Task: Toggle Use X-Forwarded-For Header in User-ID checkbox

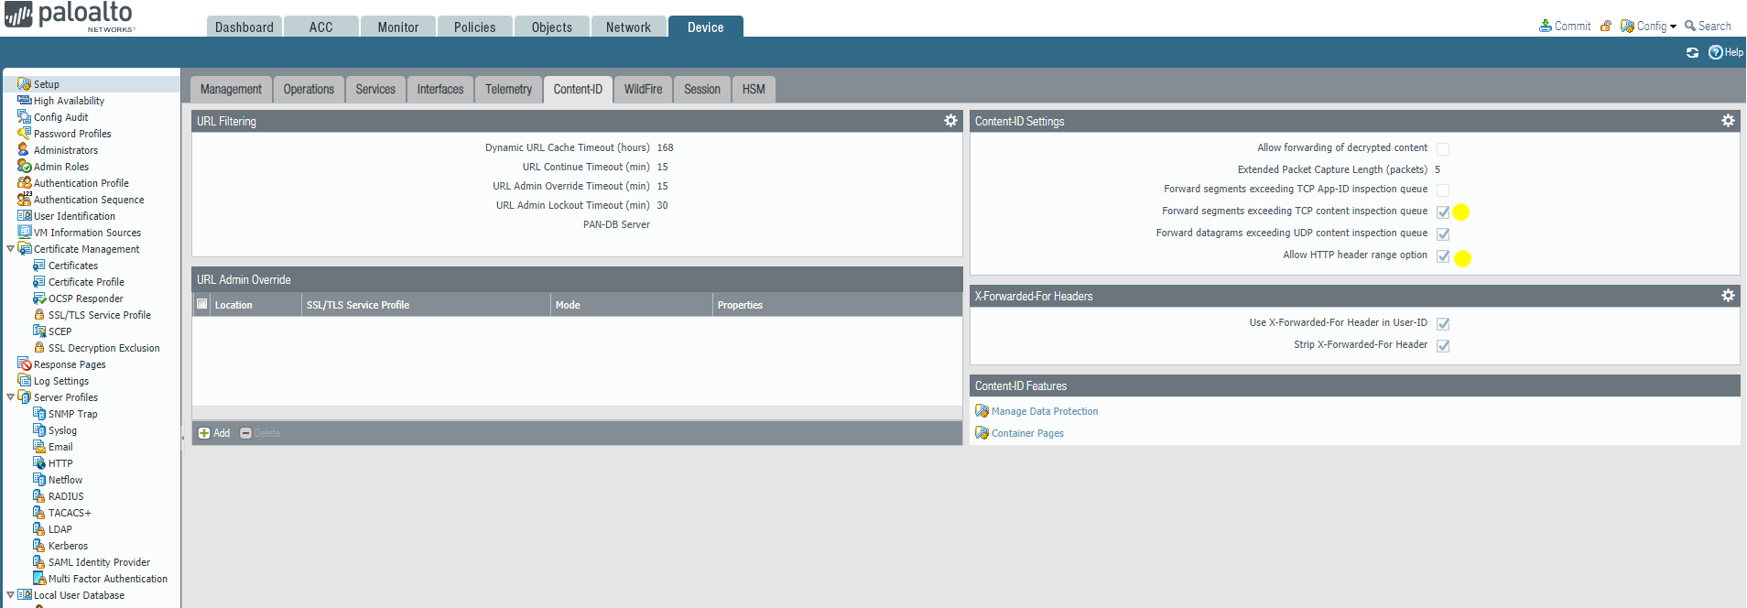Action: pos(1443,323)
